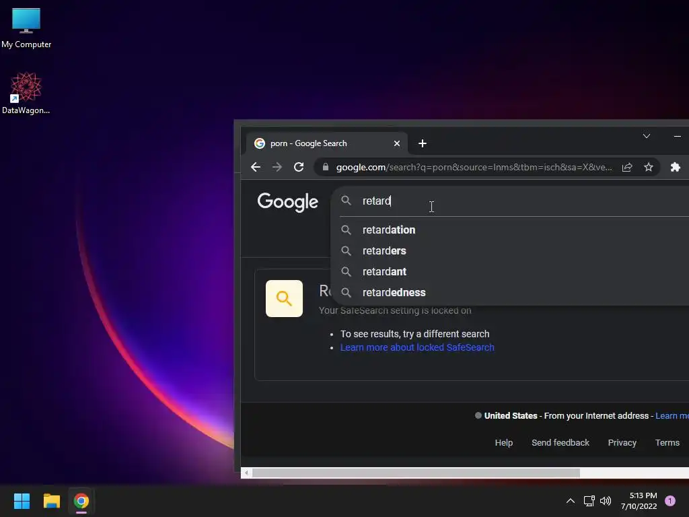Screen dimensions: 689x517
Task: Click the scrollbar left arrow
Action: tap(246, 473)
